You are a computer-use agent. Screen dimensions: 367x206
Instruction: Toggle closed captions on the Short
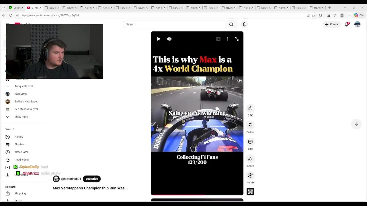(218, 39)
